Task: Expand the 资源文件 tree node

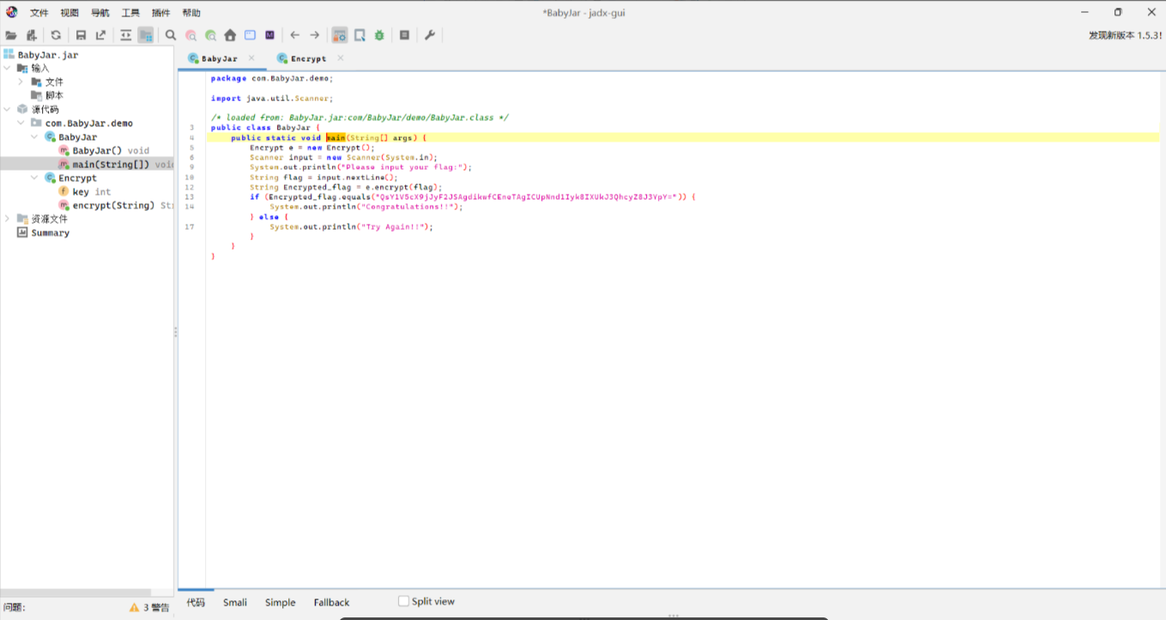Action: [x=8, y=219]
